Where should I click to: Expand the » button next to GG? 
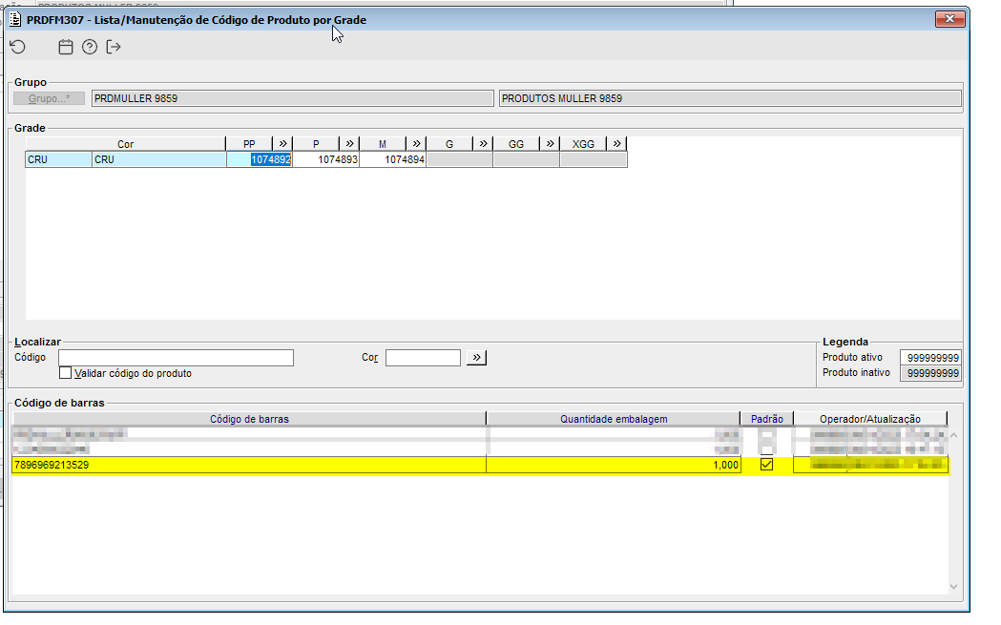click(x=550, y=144)
